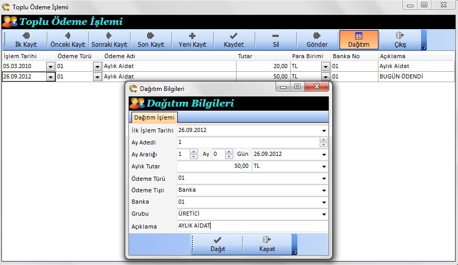The height and width of the screenshot is (265, 458).
Task: Delete record with Sil button
Action: tap(276, 40)
